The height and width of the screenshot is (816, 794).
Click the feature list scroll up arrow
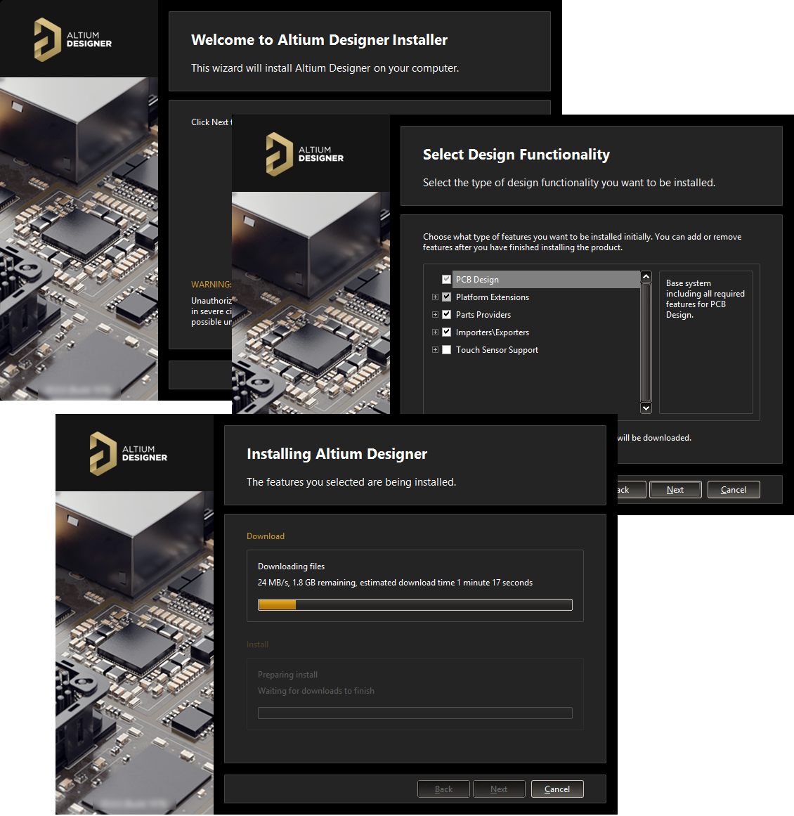(646, 277)
